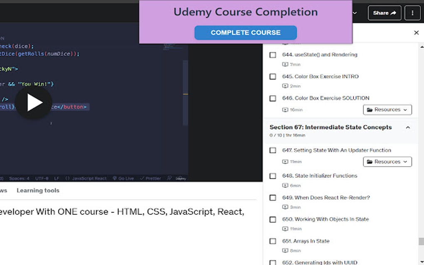The image size is (424, 265).
Task: Open the Share menu
Action: (x=384, y=13)
